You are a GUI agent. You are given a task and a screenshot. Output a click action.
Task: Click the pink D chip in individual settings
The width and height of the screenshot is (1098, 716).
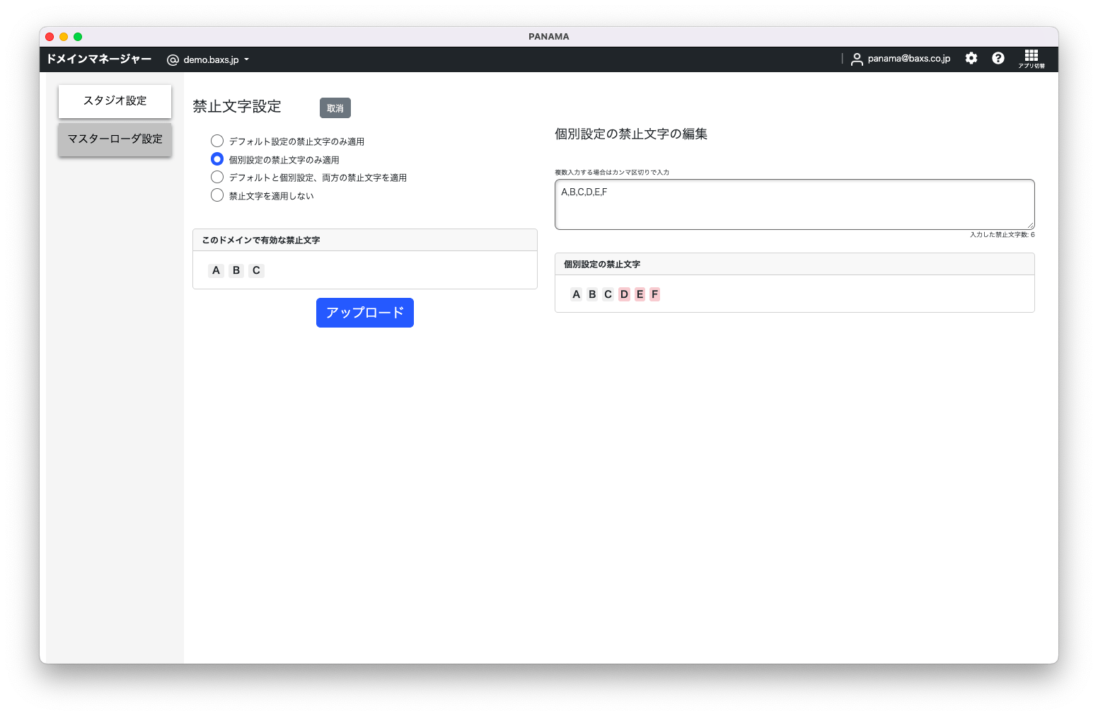click(624, 294)
